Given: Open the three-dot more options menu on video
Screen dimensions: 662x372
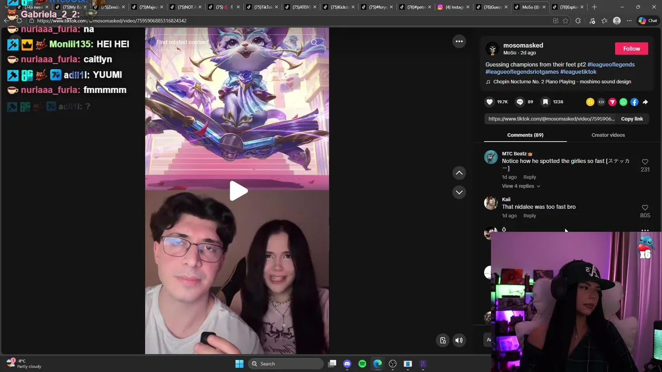Looking at the screenshot, I should point(459,41).
